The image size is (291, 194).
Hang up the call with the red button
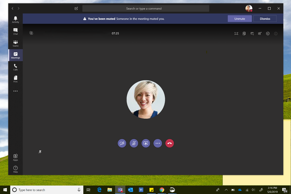[x=170, y=143]
